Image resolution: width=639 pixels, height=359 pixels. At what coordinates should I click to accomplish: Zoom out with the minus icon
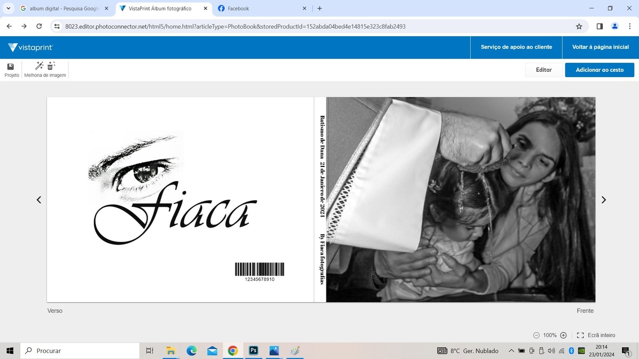536,335
